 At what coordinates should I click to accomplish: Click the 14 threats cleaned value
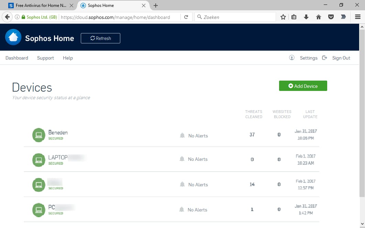(x=252, y=184)
